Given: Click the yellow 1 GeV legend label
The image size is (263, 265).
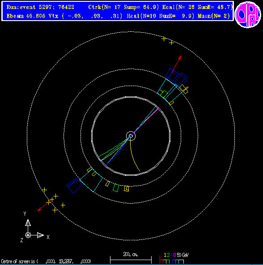Looking at the screenshot, I should pos(165,255).
